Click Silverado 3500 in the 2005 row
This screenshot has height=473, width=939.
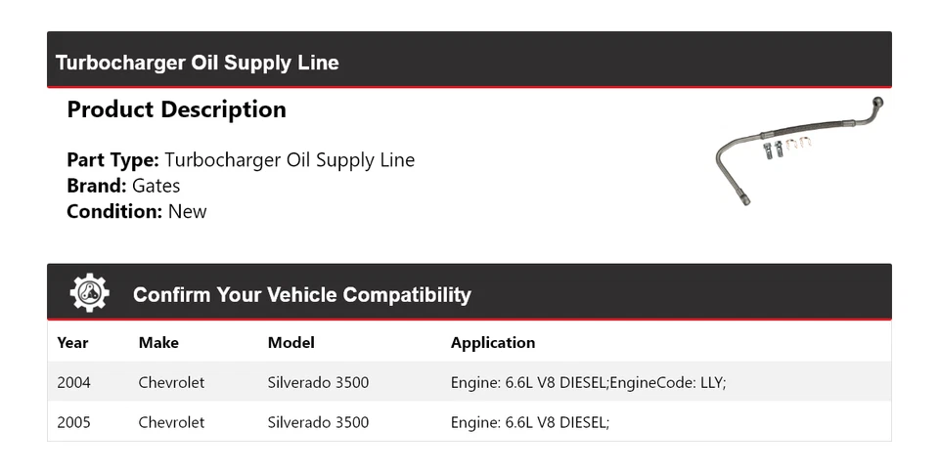coord(318,422)
